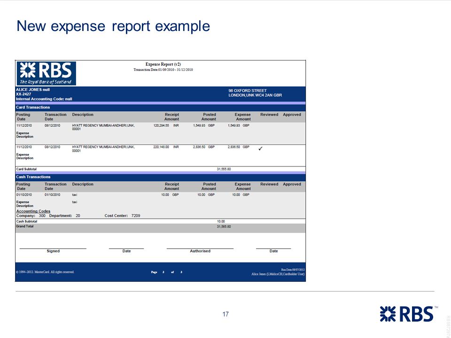The image size is (451, 338).
Task: Click the 'Expense Report (v2)' heading
Action: point(163,64)
